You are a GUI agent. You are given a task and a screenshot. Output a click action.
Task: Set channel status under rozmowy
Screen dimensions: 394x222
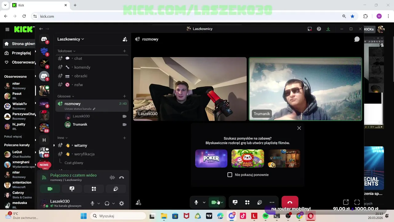(80, 109)
